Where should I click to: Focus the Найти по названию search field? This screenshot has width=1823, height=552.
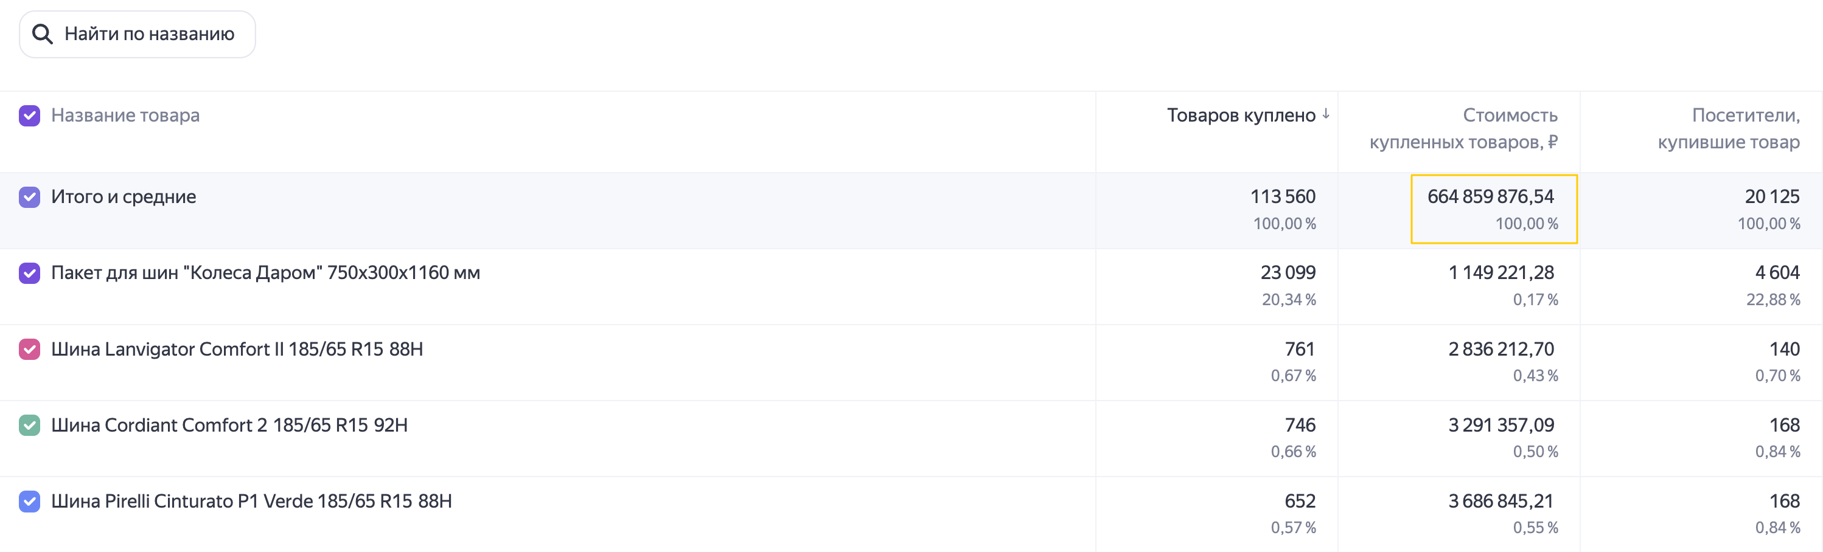click(138, 34)
